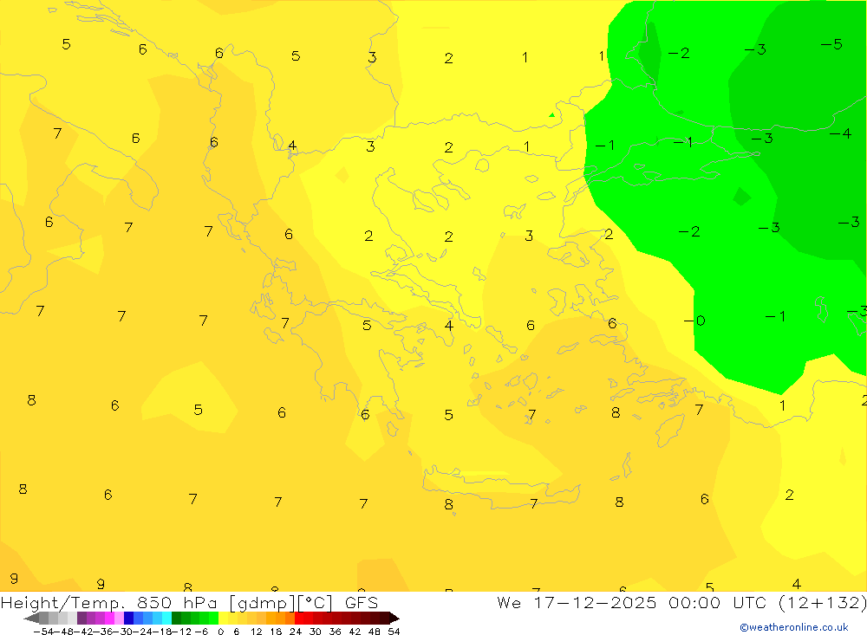Pick the cyan swatch left of legend −18
Screen dimensions: 867x635
click(166, 618)
